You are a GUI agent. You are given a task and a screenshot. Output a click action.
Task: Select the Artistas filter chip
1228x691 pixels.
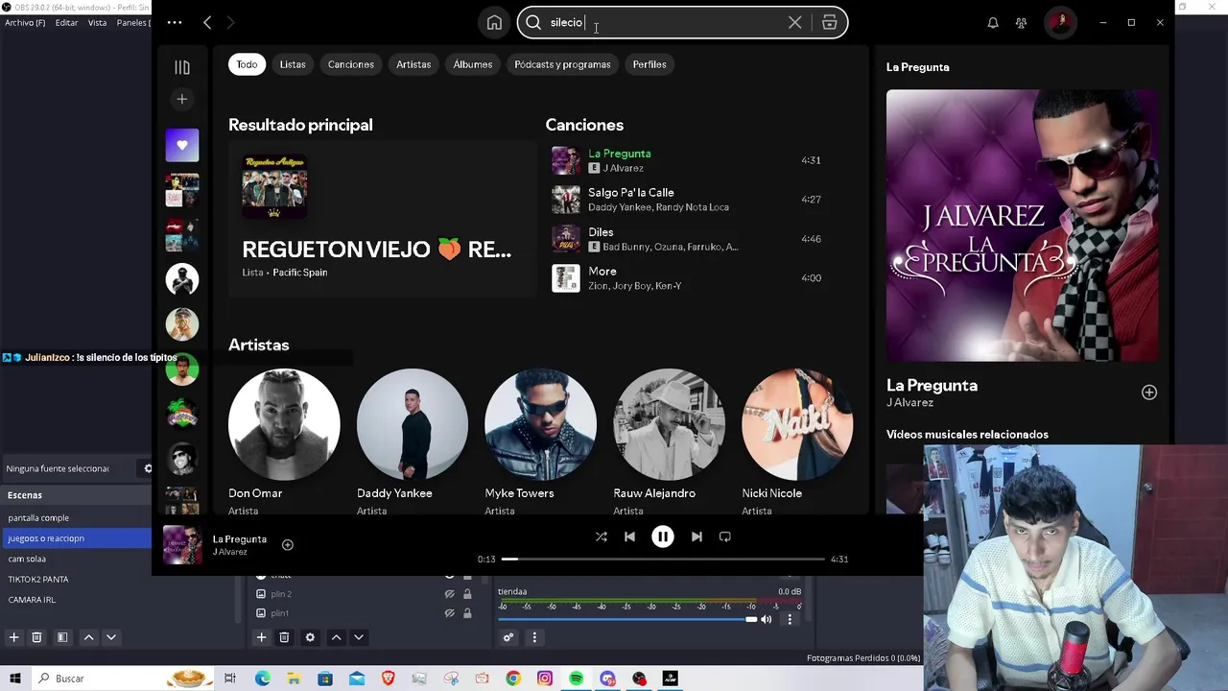point(413,64)
